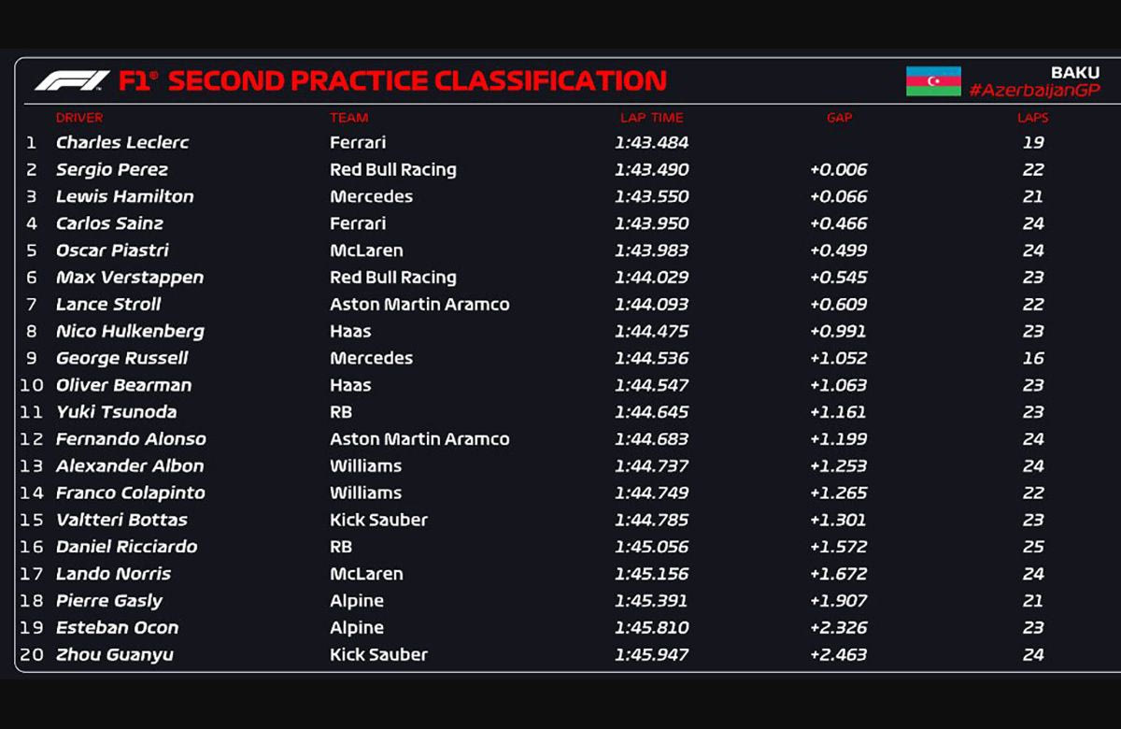Click the BAKU location label

point(1075,72)
